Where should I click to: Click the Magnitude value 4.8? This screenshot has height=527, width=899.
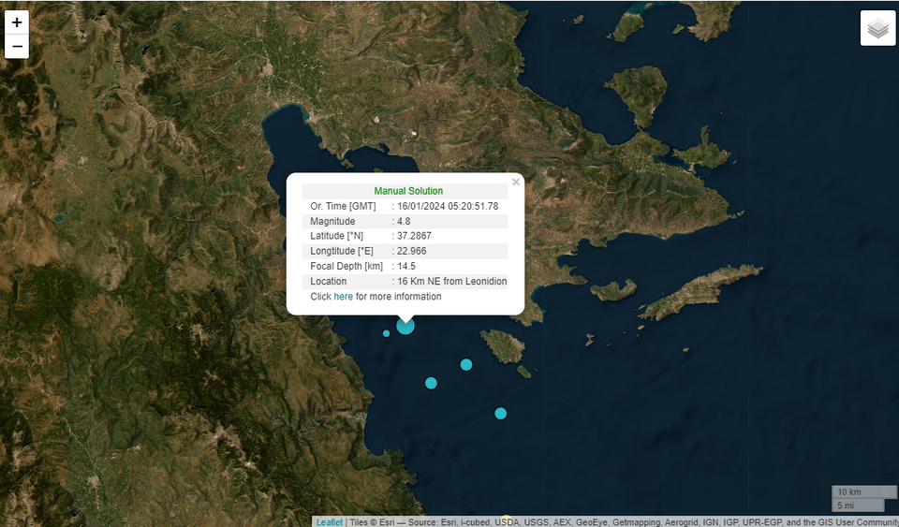click(x=404, y=221)
